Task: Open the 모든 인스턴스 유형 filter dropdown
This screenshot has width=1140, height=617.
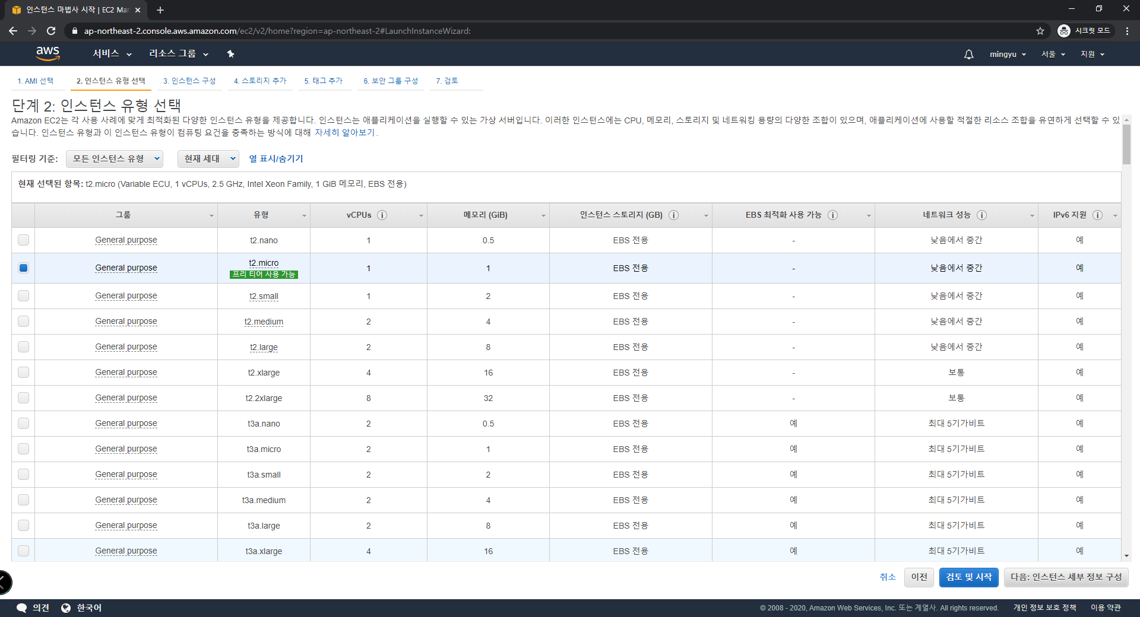Action: tap(115, 158)
